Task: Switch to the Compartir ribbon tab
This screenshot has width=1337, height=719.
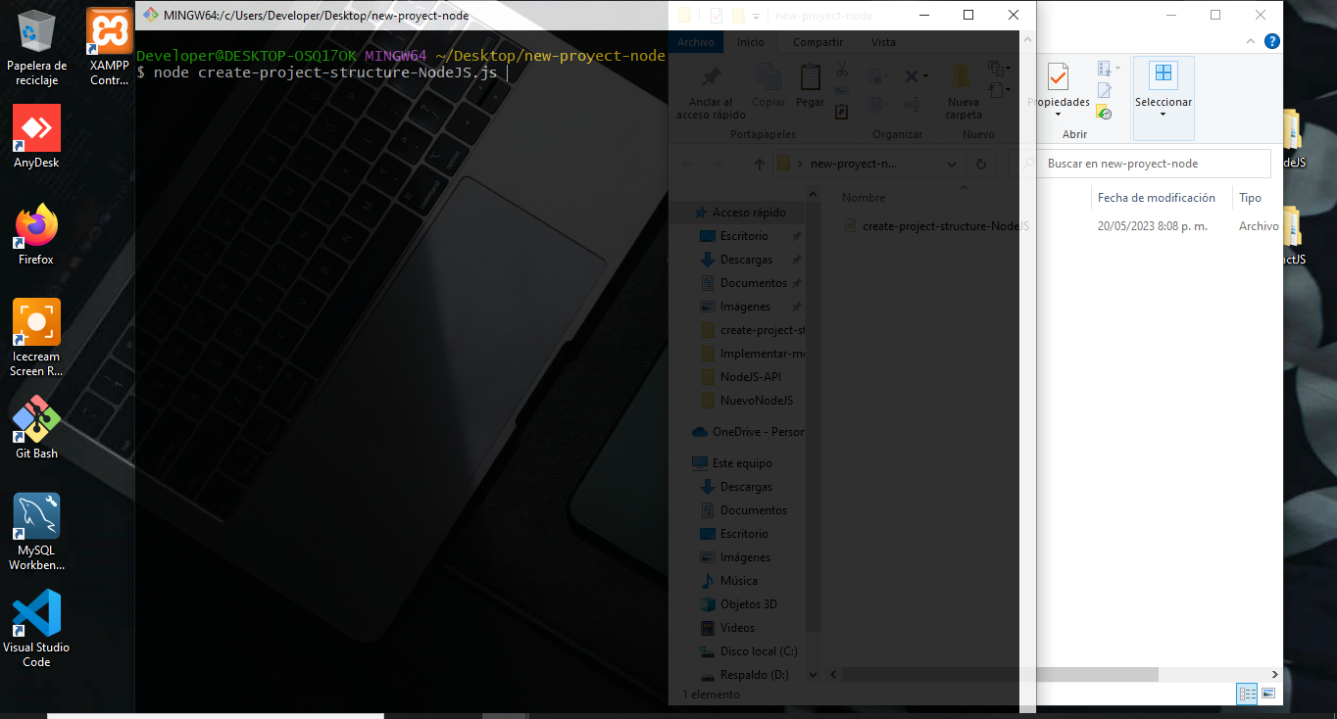Action: coord(817,42)
